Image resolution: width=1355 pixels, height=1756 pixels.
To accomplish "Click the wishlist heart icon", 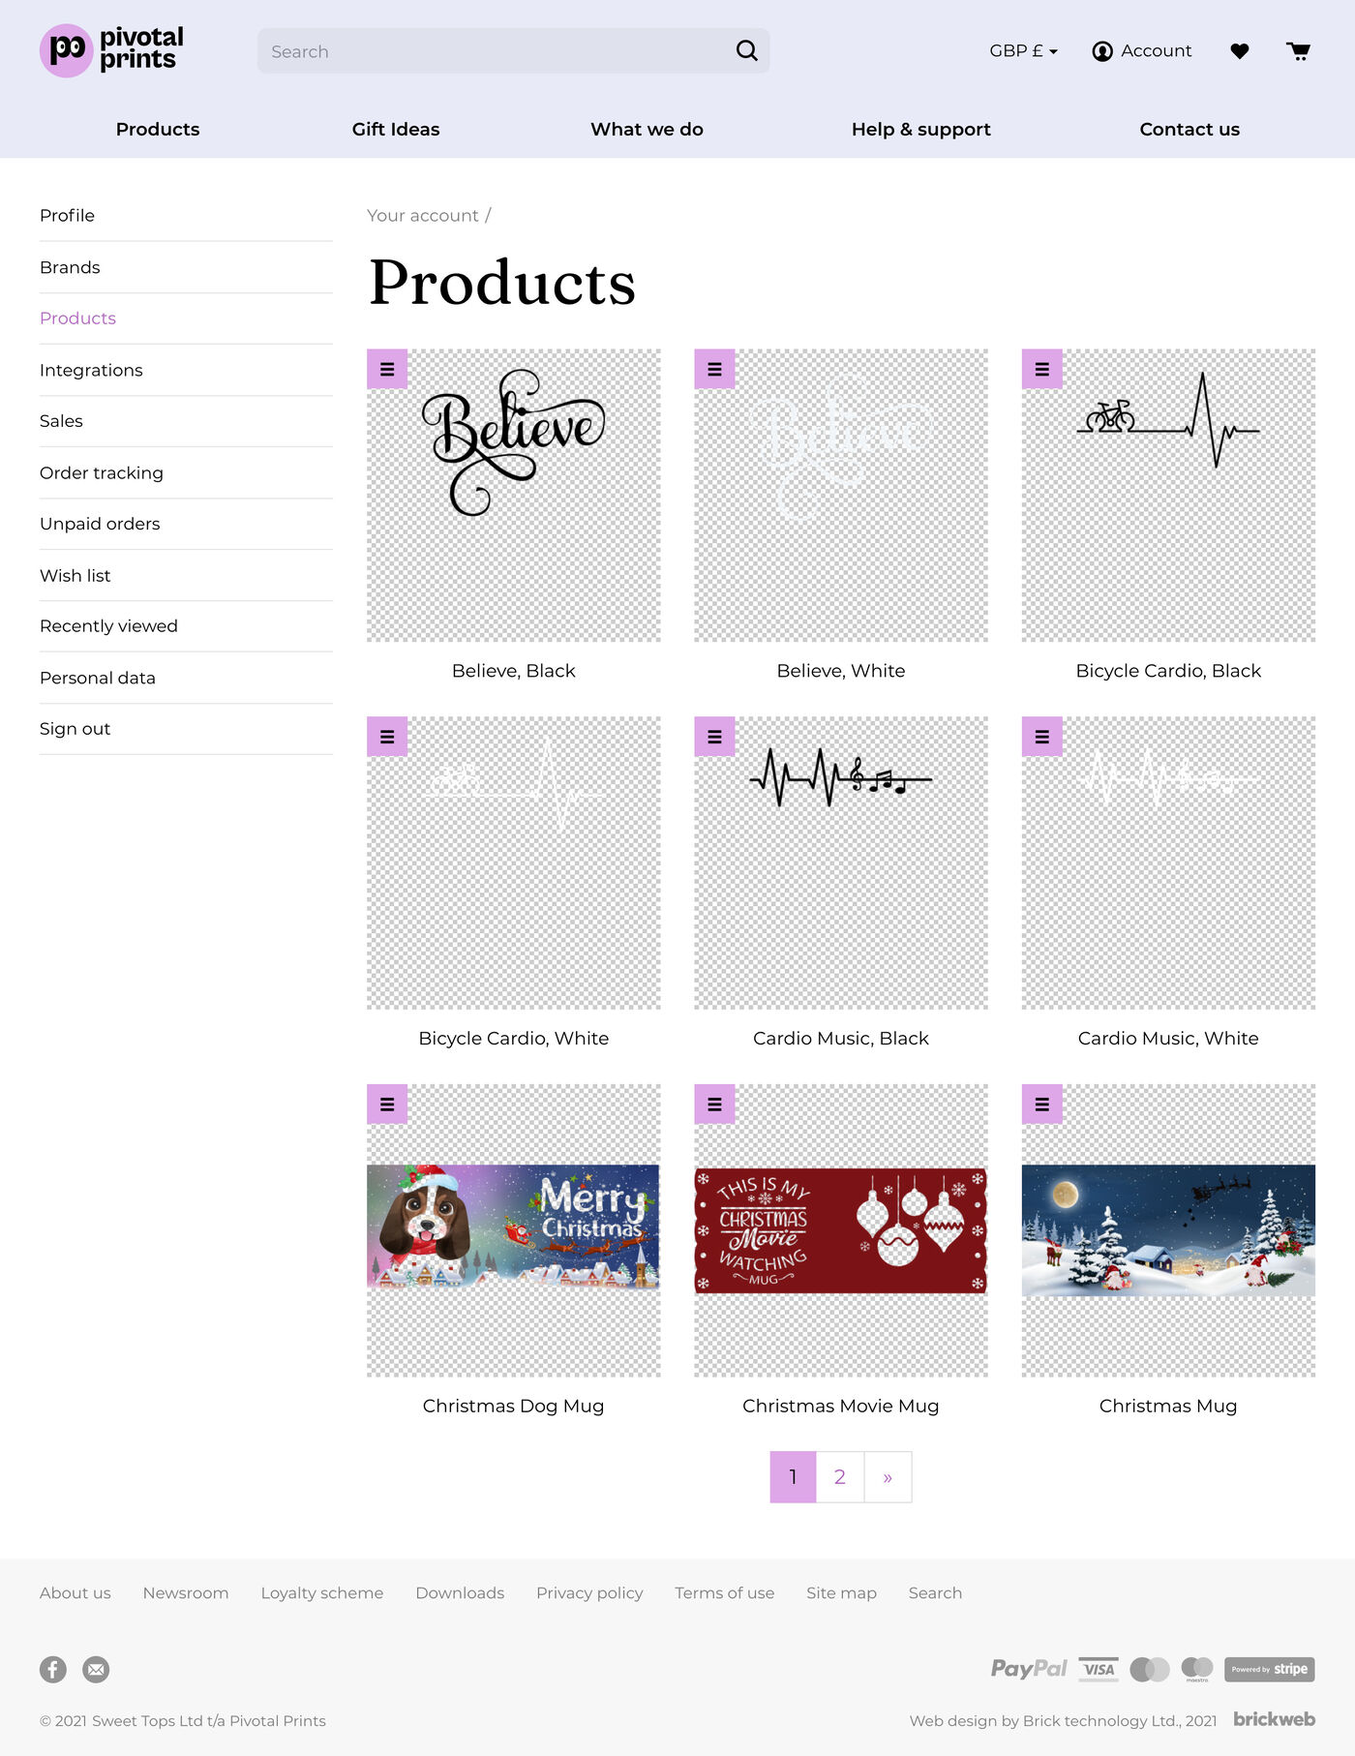I will 1240,50.
